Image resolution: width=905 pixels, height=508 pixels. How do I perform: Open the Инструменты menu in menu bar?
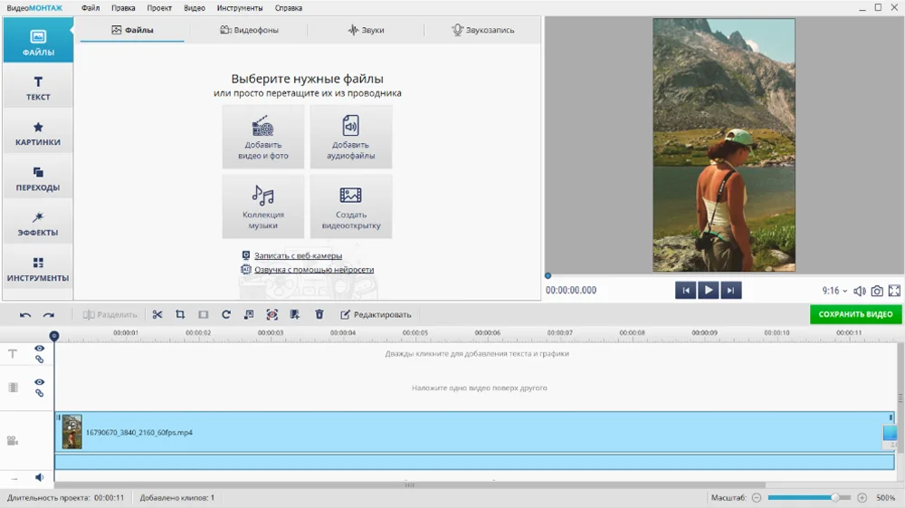click(240, 8)
